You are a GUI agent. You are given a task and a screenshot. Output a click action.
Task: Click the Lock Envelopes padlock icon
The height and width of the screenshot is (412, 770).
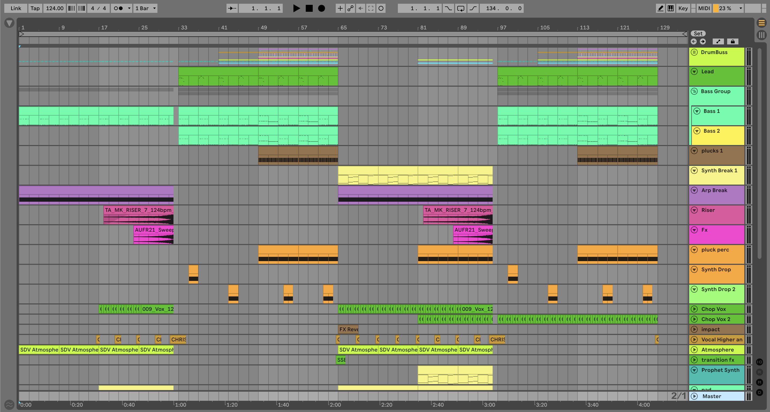733,41
